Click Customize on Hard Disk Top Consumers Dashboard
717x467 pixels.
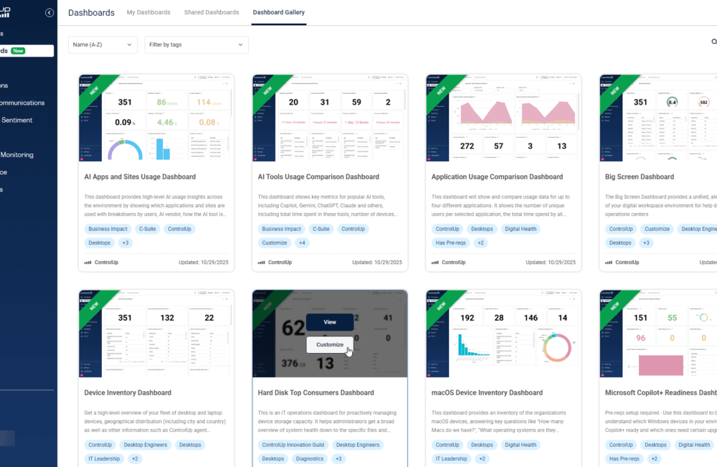[x=328, y=344]
